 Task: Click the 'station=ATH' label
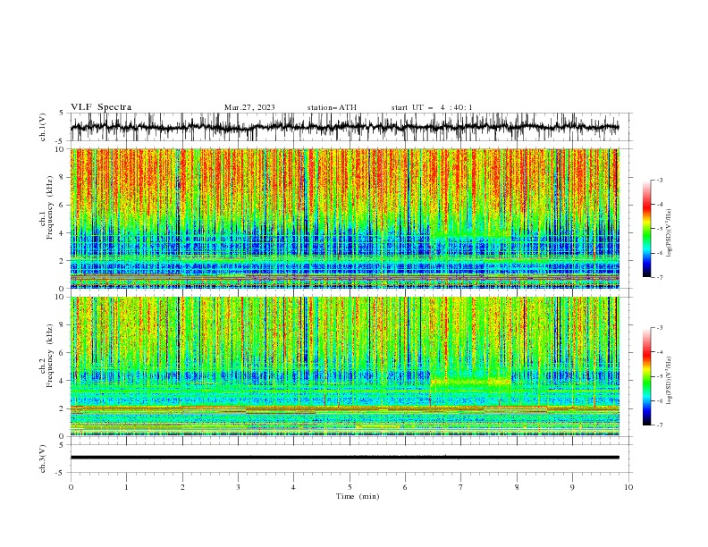click(x=332, y=107)
